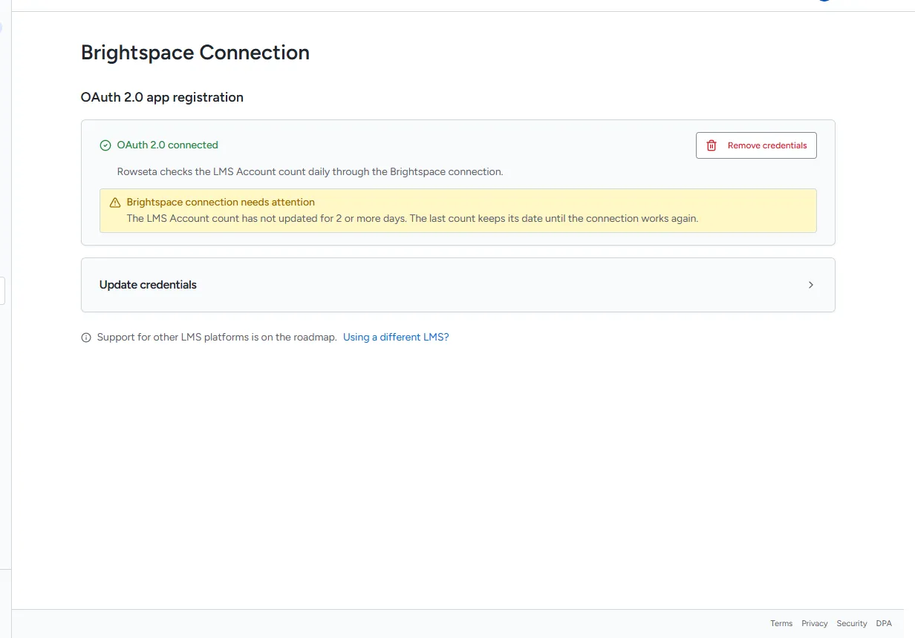Open the Using a different LMS? link
915x638 pixels.
coord(396,337)
